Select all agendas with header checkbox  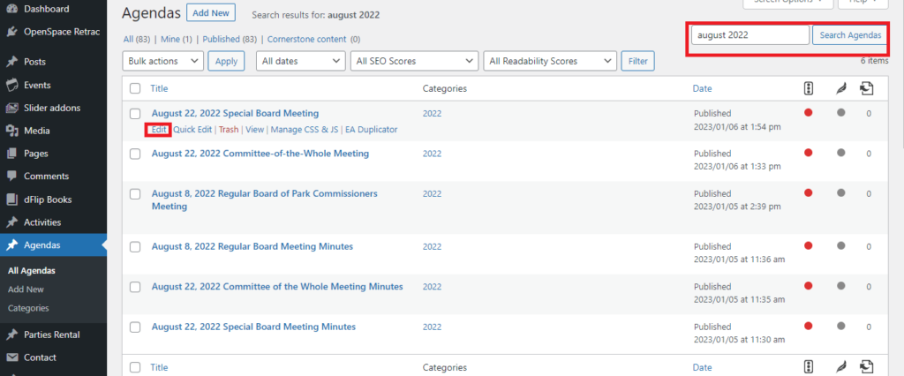135,89
